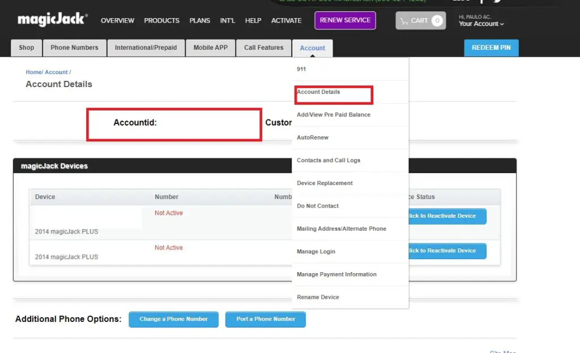Open the Account tab menu
The width and height of the screenshot is (580, 353).
(312, 48)
